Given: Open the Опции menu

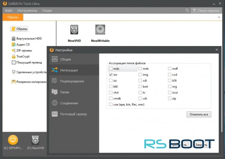Looking at the screenshot, I should click(x=47, y=11).
